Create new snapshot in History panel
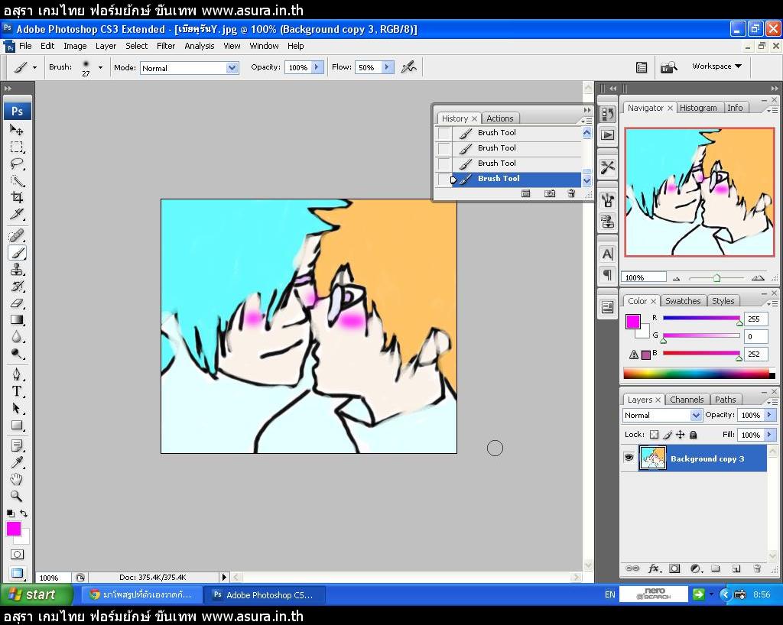 point(549,193)
